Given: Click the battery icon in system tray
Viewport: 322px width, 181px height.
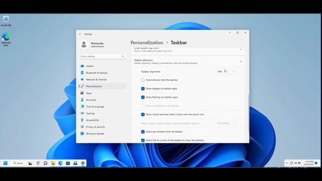Looking at the screenshot, I should [299, 163].
